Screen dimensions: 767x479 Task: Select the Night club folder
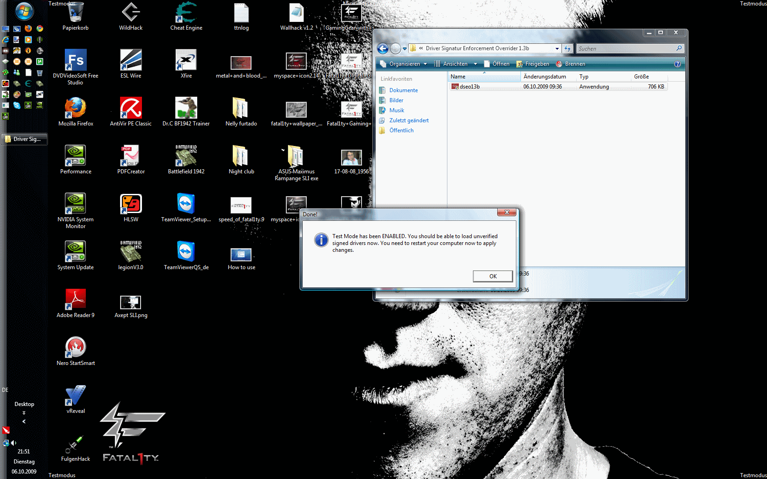tap(241, 160)
